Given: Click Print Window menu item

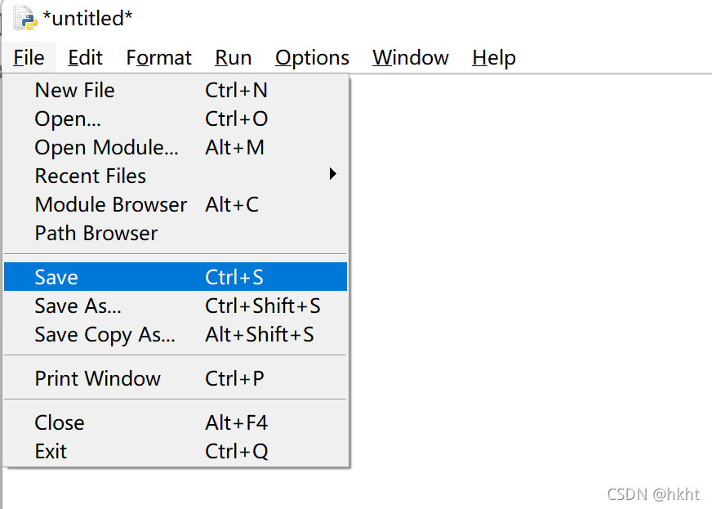Looking at the screenshot, I should [x=98, y=379].
